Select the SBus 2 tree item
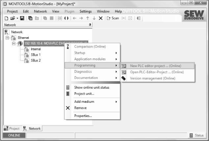The width and height of the screenshot is (209, 141). [x=36, y=60]
